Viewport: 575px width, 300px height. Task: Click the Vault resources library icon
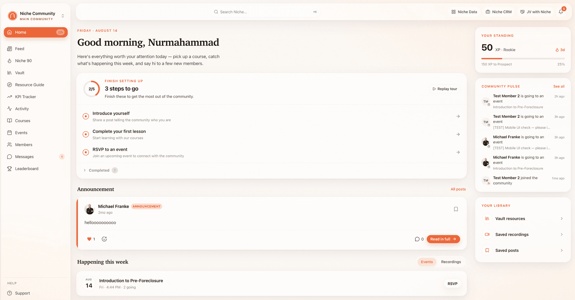tap(487, 219)
